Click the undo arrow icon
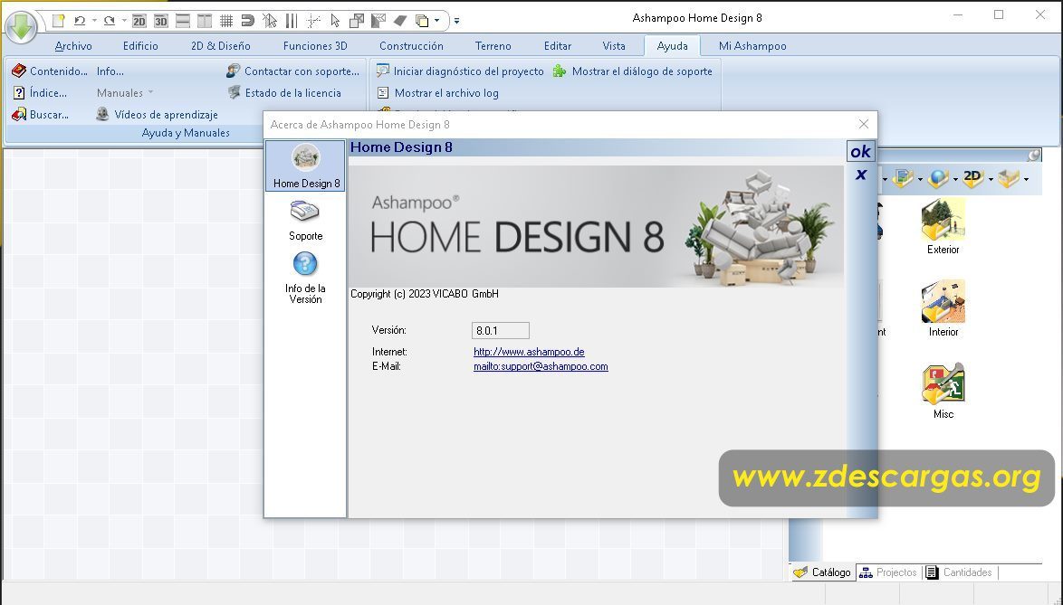 pyautogui.click(x=80, y=21)
